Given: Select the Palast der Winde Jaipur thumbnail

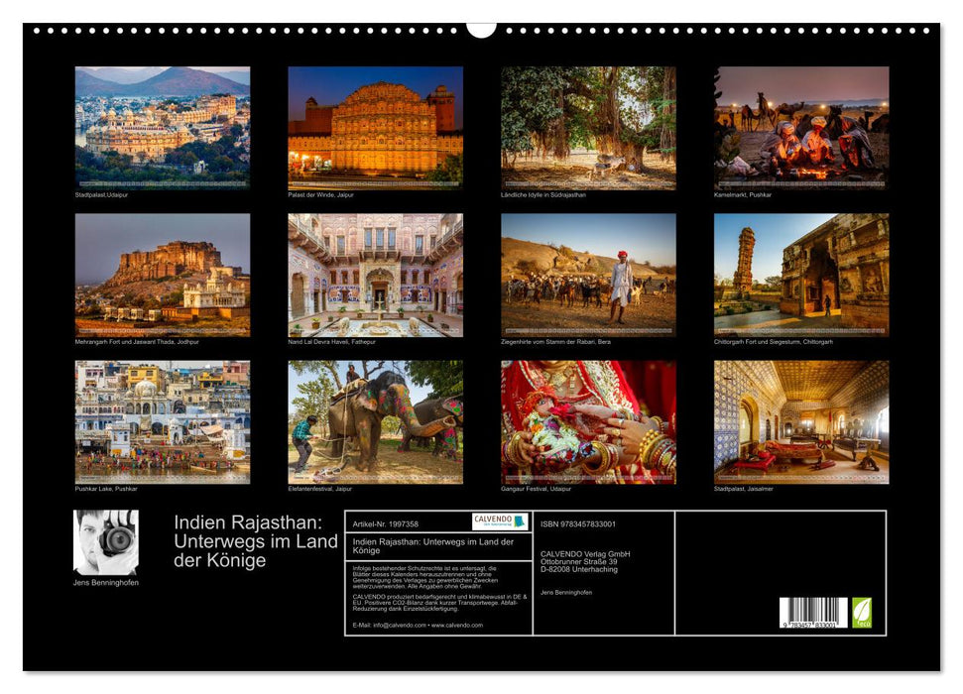Looking at the screenshot, I should [367, 127].
